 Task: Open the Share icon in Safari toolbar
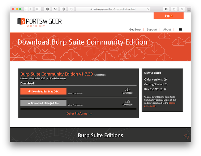[x=174, y=9]
